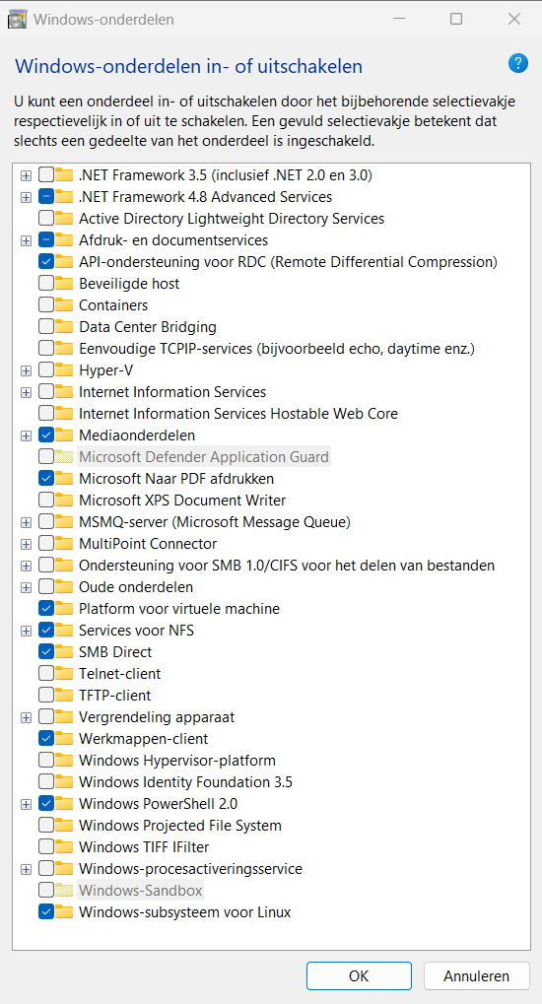
Task: Click the folder icon next to SMB Direct
Action: [x=63, y=652]
